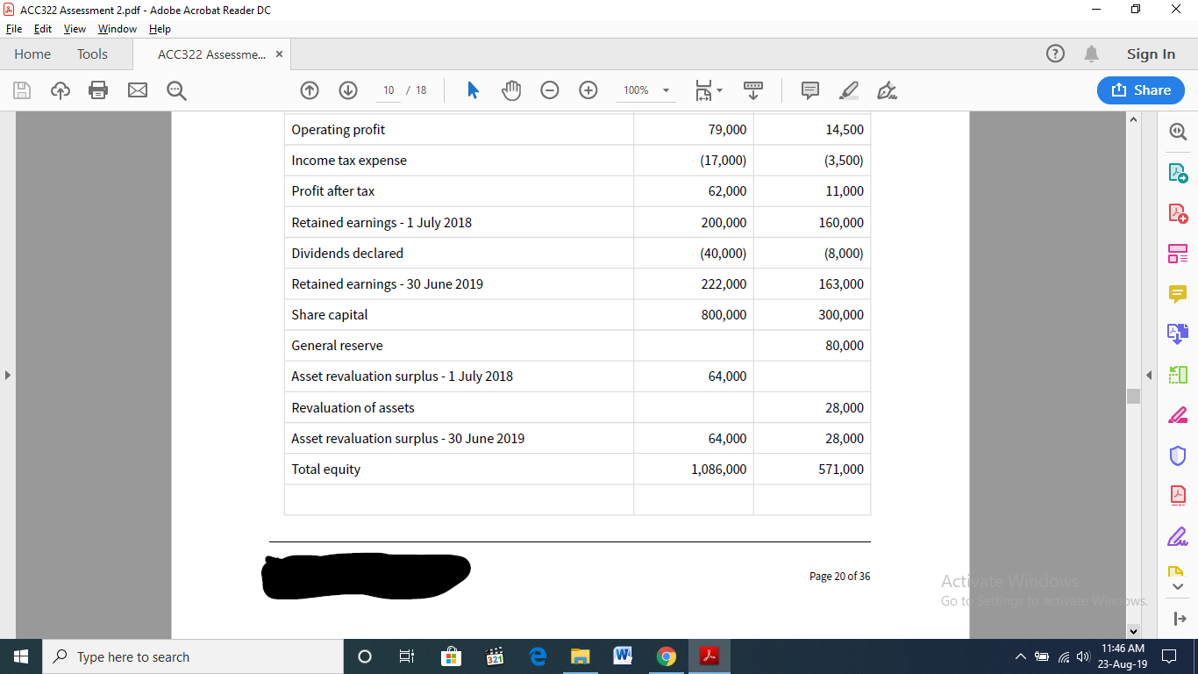Open the Compress PDF tool
1198x674 pixels.
[1178, 495]
